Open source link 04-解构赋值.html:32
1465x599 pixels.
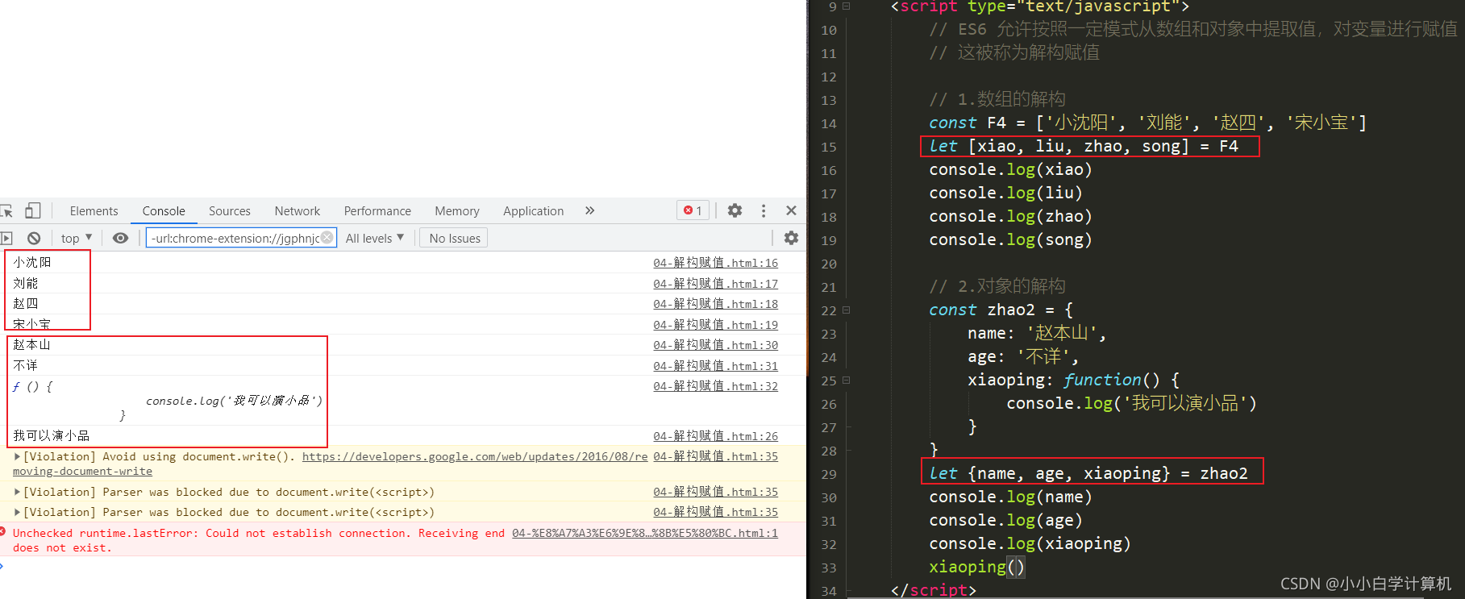pyautogui.click(x=716, y=386)
